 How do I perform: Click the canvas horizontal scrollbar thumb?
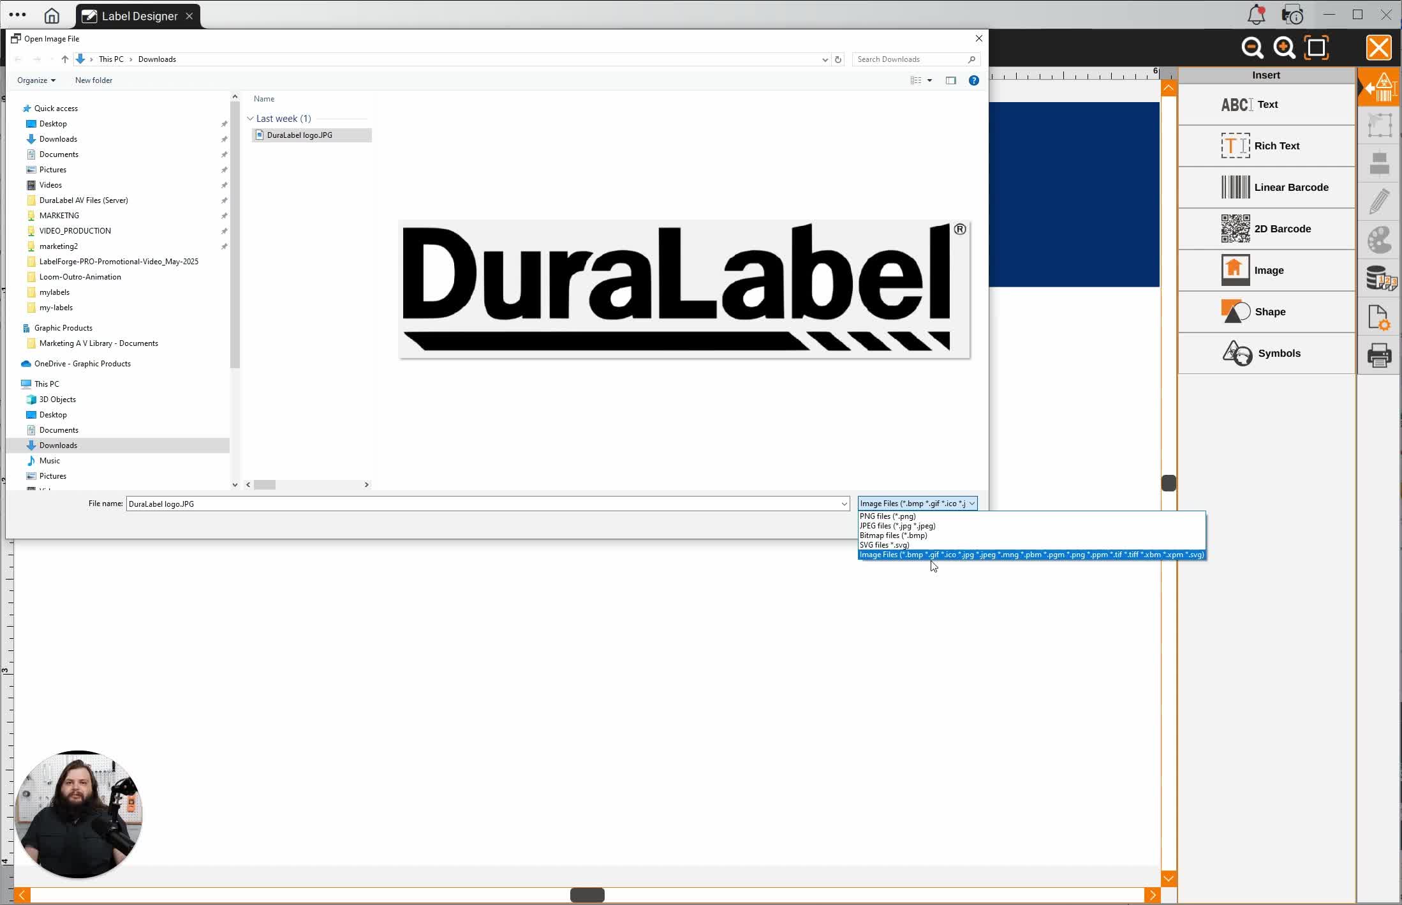coord(587,895)
